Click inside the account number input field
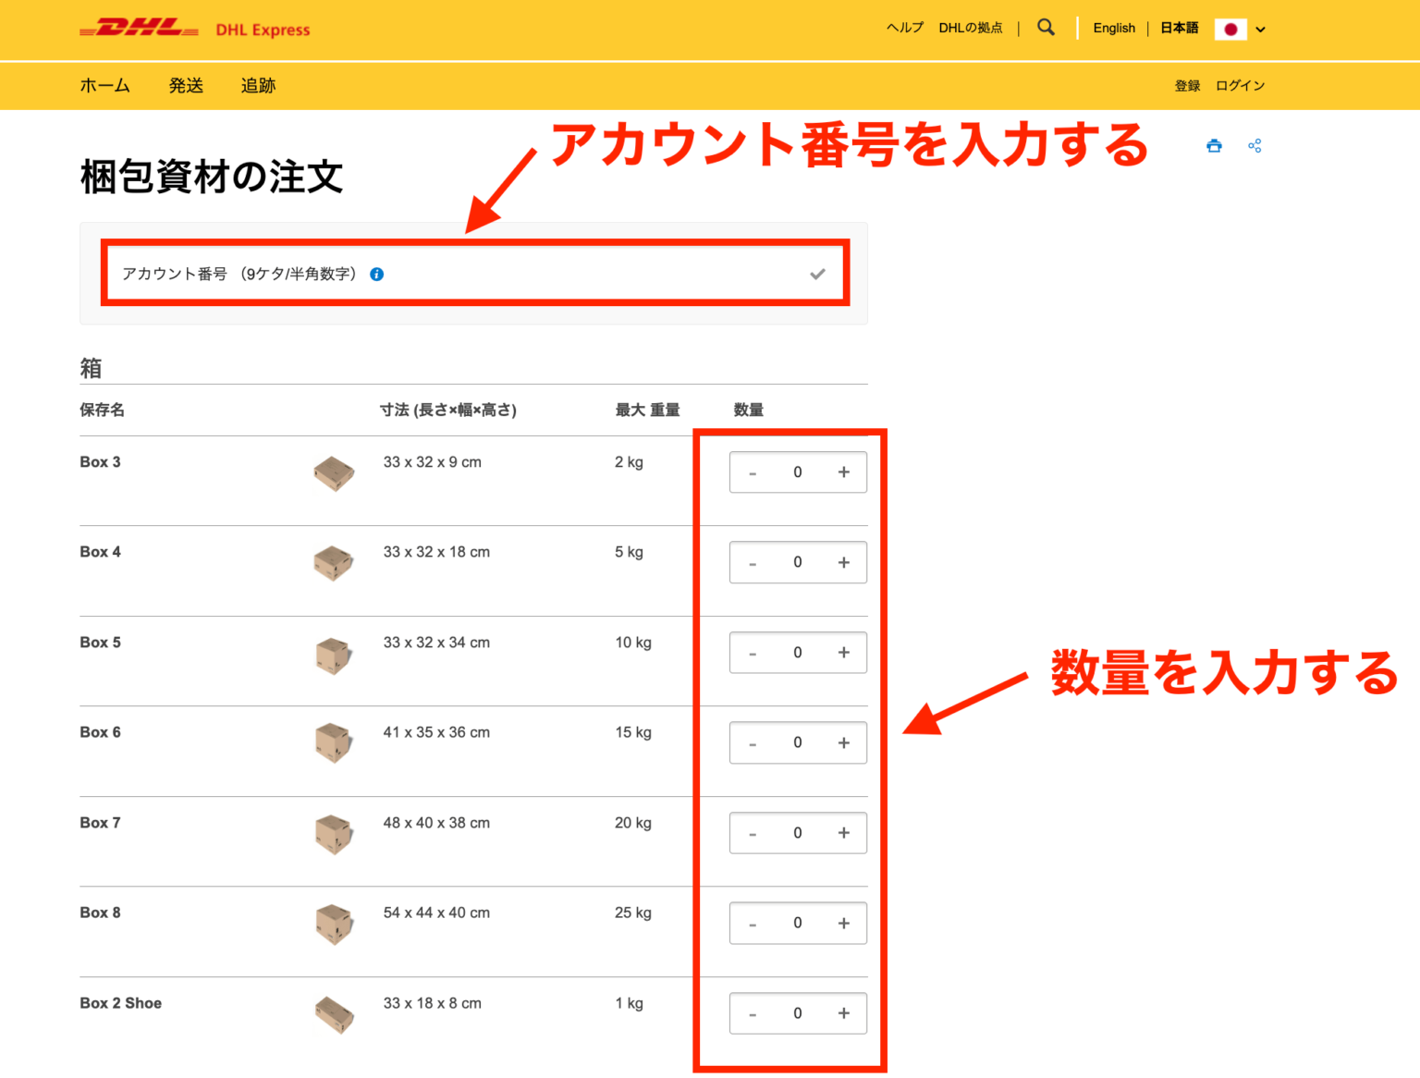1420x1078 pixels. 462,274
